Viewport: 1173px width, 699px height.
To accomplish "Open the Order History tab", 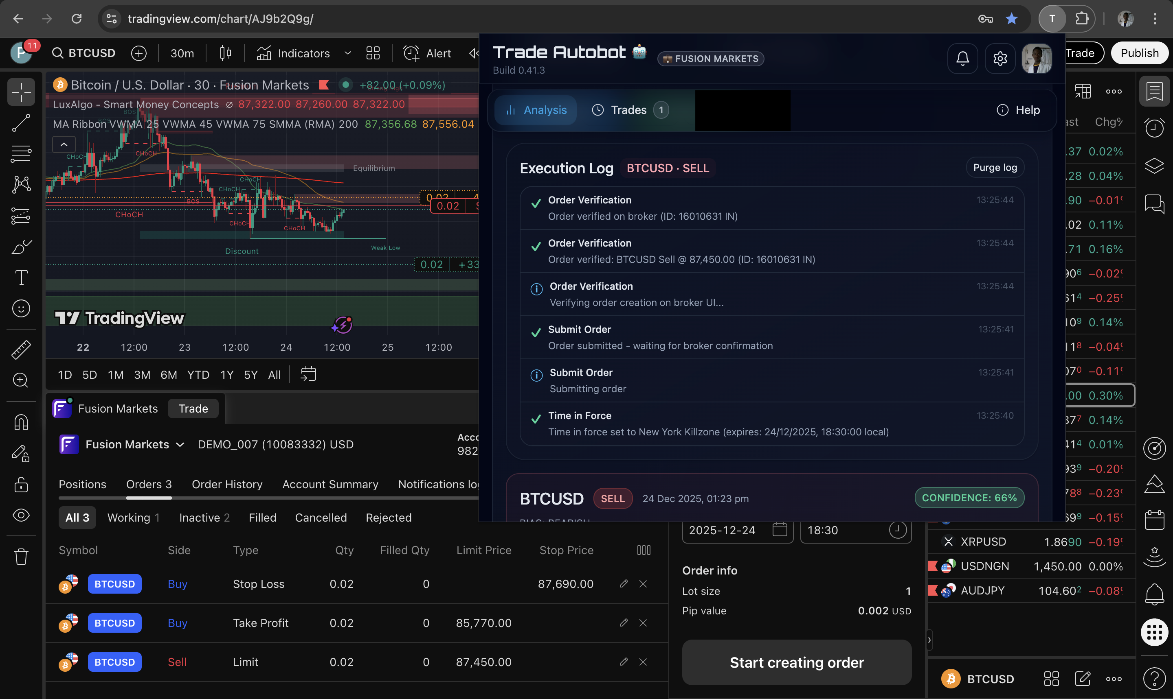I will [x=227, y=484].
